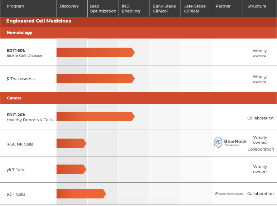This screenshot has width=277, height=206.
Task: Select the Program column header
Action: (15, 6)
